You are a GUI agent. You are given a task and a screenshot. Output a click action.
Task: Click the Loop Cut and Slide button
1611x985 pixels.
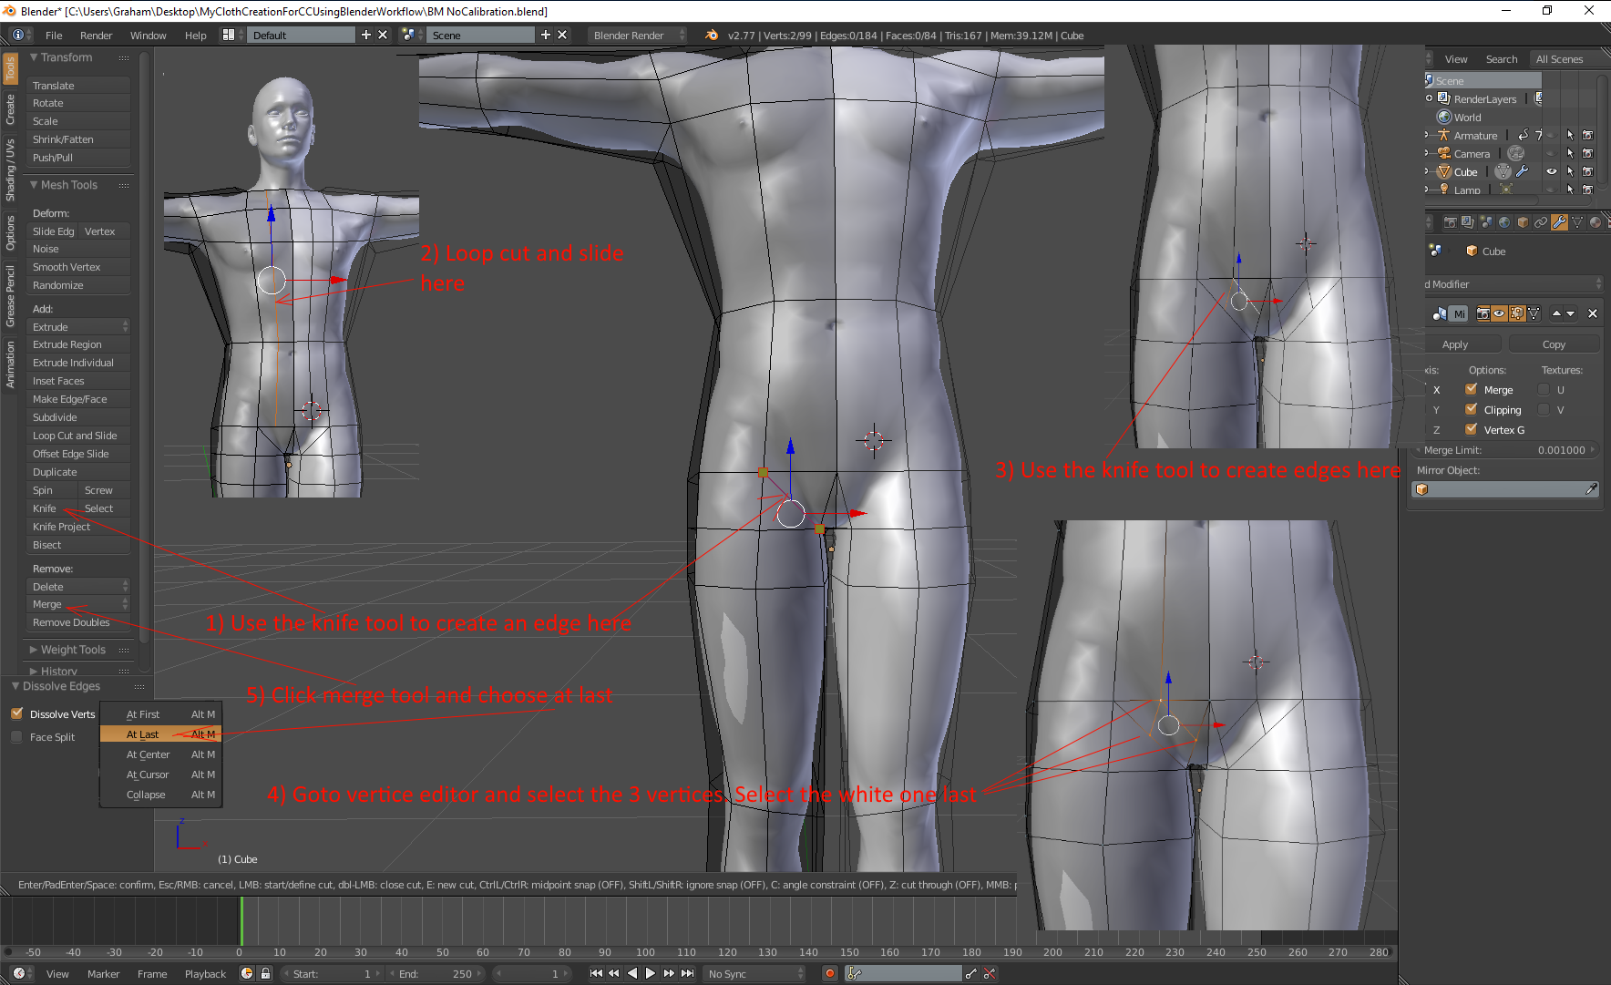(79, 436)
